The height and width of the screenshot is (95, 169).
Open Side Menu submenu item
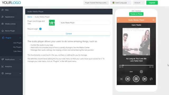pos(17,51)
